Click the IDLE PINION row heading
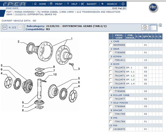 coord(121,103)
